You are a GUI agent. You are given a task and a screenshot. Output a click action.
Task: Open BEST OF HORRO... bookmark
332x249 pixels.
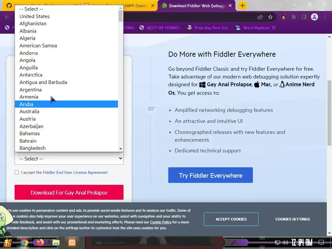(160, 28)
